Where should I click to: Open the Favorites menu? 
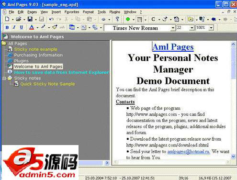72,12
